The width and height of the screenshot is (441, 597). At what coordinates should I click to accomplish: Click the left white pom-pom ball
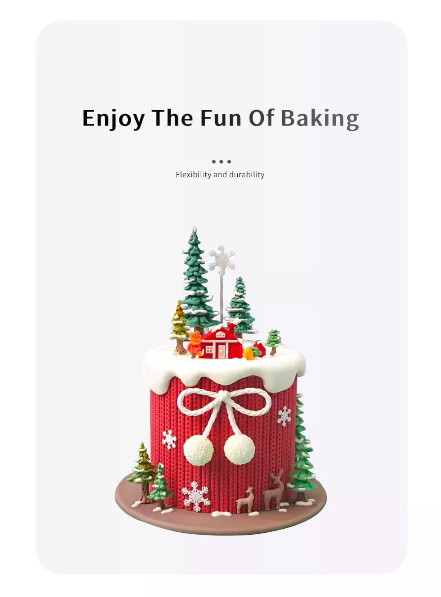click(x=198, y=450)
